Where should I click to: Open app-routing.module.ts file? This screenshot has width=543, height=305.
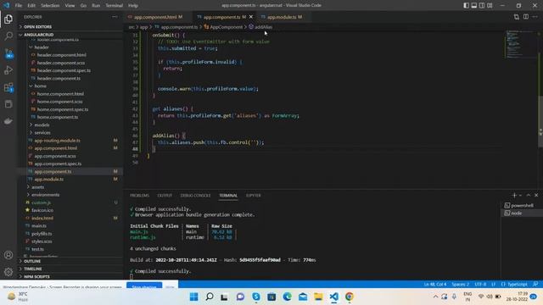tap(57, 141)
